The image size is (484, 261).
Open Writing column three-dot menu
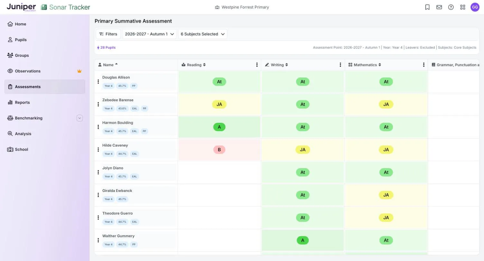point(340,65)
